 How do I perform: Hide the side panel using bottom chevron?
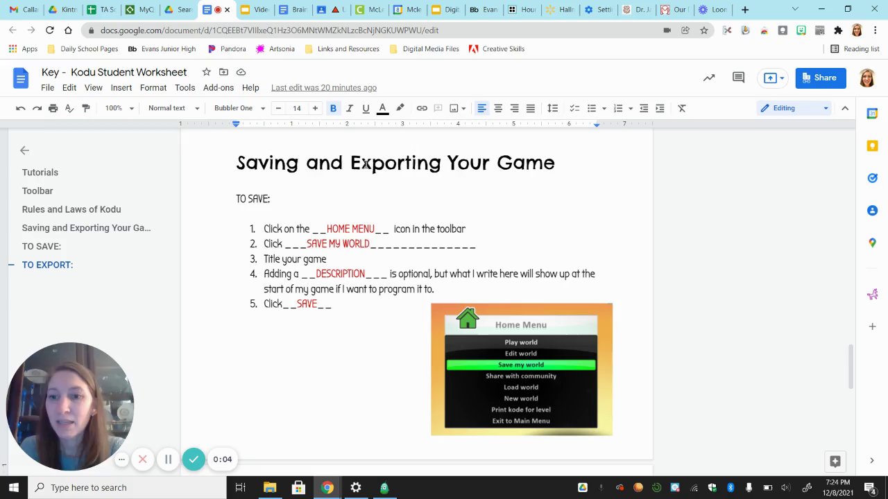872,461
